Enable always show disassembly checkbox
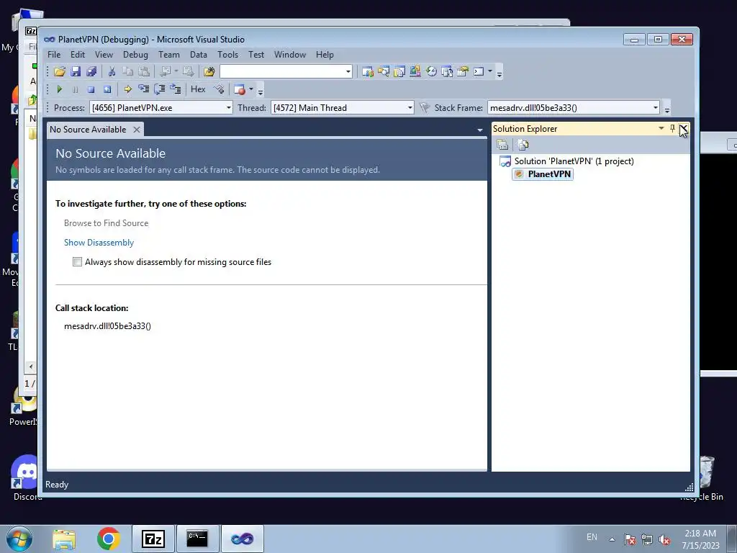This screenshot has height=553, width=737. (x=77, y=262)
